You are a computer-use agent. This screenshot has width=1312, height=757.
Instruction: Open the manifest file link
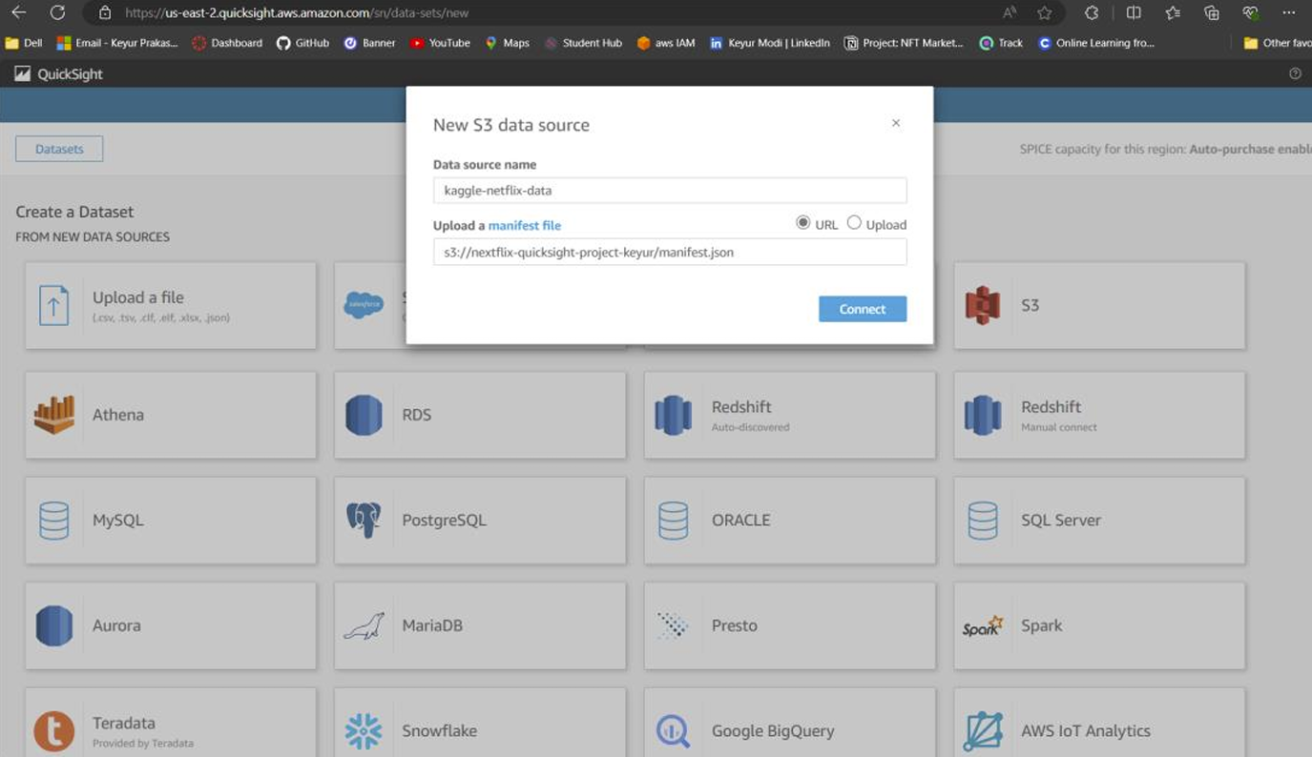[525, 226]
